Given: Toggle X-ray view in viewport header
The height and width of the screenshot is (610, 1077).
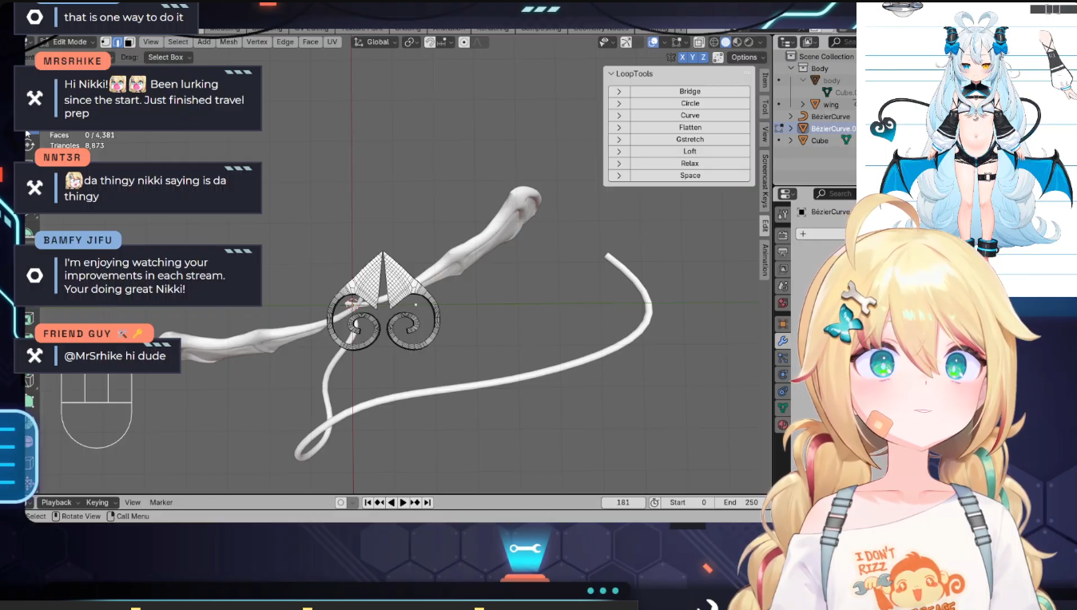Looking at the screenshot, I should tap(699, 42).
